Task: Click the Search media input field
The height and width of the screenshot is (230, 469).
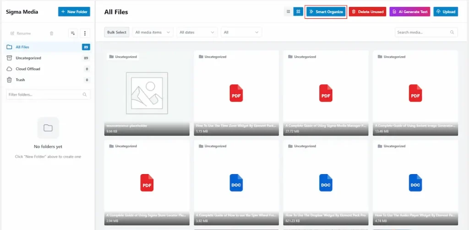Action: click(x=421, y=33)
